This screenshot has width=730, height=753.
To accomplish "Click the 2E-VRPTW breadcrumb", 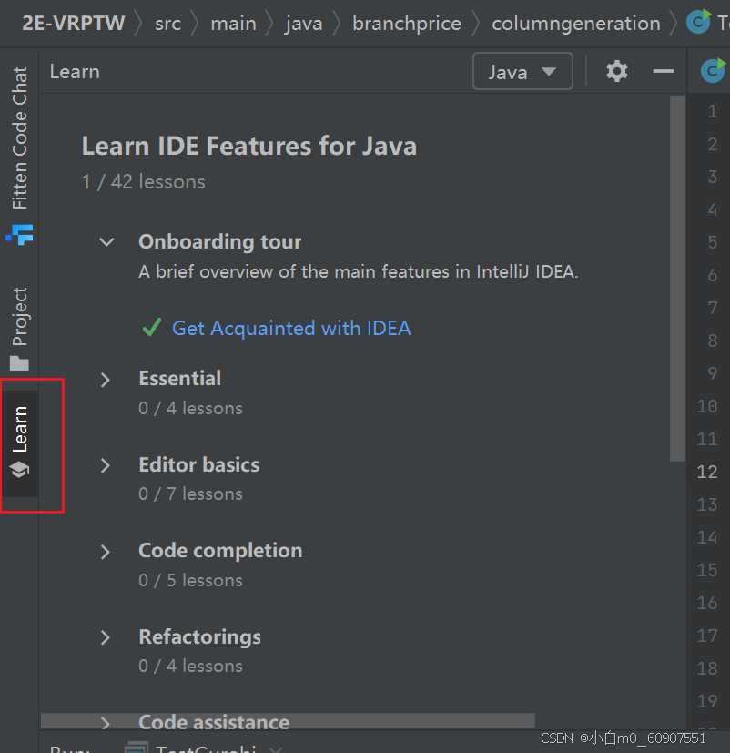I will [x=74, y=23].
